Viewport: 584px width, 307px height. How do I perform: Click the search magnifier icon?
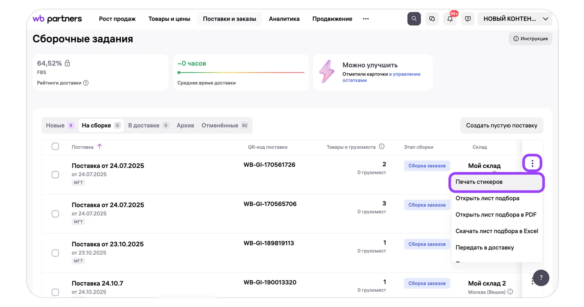[414, 19]
